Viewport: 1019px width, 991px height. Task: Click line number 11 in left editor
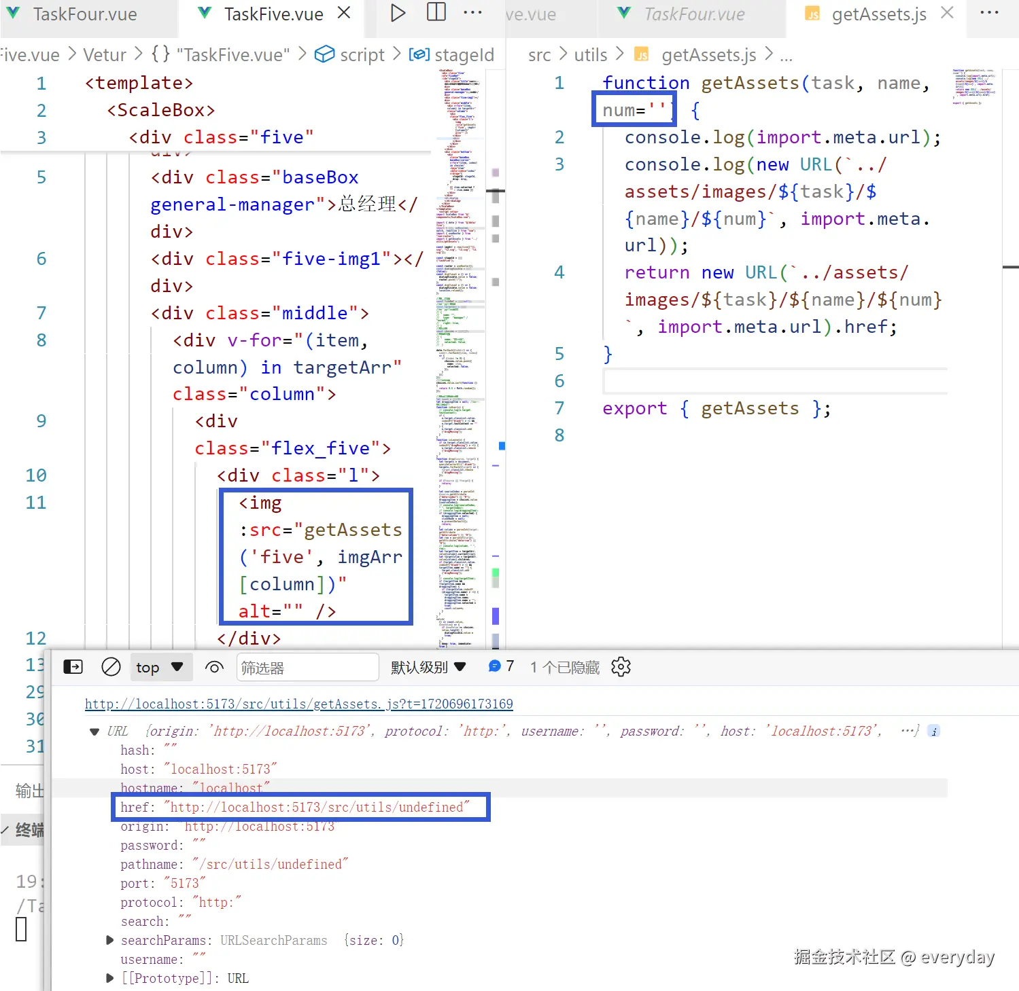(x=35, y=503)
